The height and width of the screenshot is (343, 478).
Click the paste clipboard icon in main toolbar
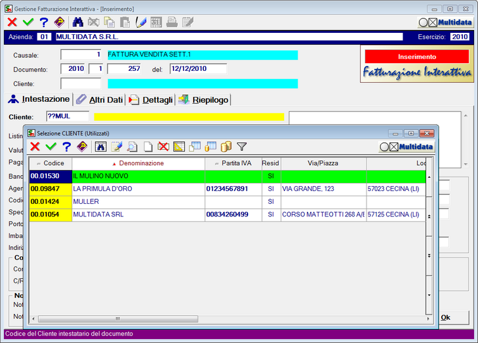point(125,22)
